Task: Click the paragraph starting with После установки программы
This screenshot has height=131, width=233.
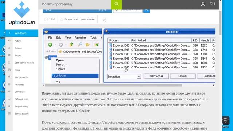Action: coord(125,125)
